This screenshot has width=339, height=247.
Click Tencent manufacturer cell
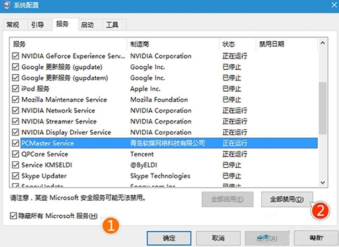click(x=142, y=154)
